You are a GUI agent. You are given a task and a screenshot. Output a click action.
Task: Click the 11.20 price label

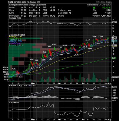pyautogui.click(x=85, y=47)
